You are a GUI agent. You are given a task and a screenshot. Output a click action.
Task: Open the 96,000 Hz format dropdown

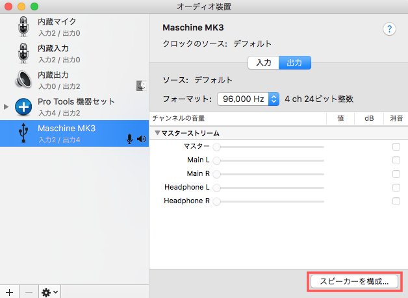(x=248, y=99)
